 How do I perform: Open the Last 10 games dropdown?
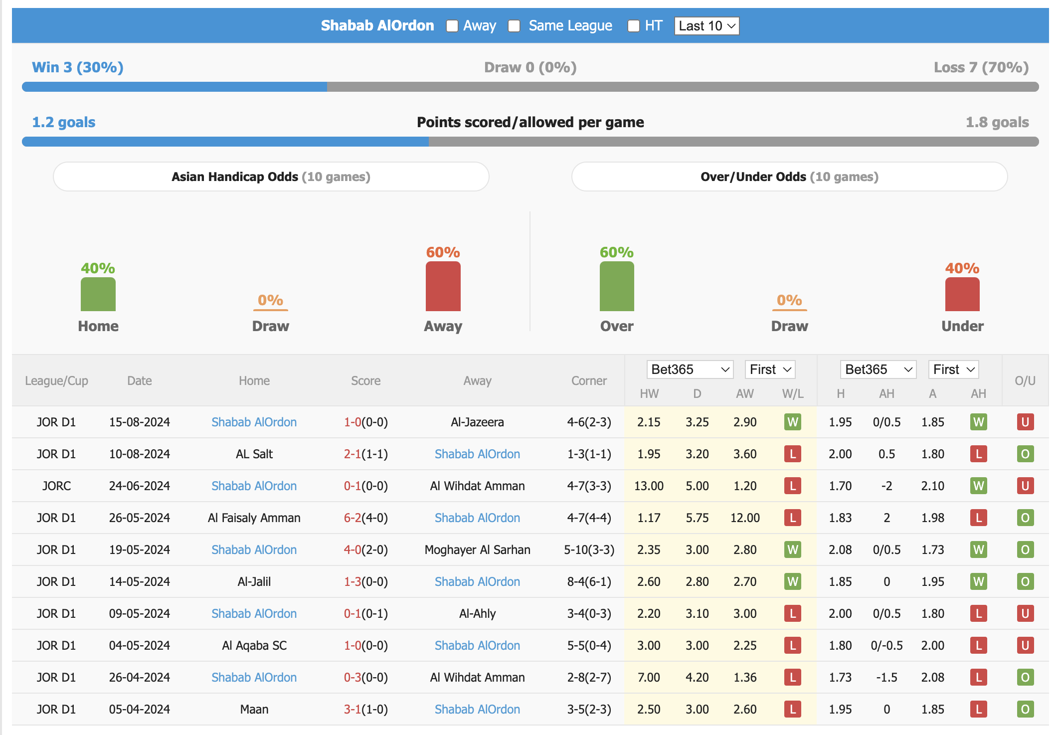click(706, 26)
